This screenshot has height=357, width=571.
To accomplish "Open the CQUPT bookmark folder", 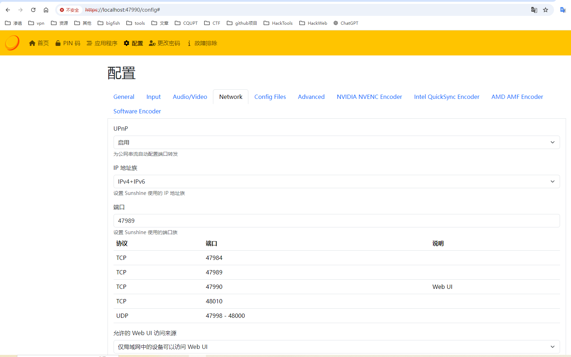I will (x=186, y=23).
